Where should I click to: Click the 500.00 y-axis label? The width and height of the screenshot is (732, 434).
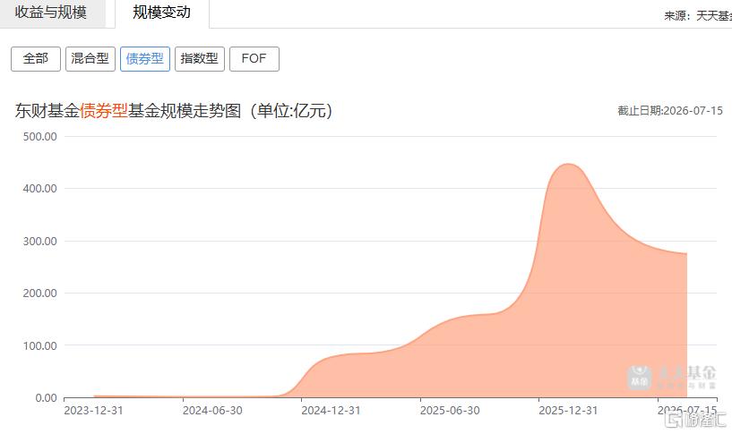pos(39,137)
